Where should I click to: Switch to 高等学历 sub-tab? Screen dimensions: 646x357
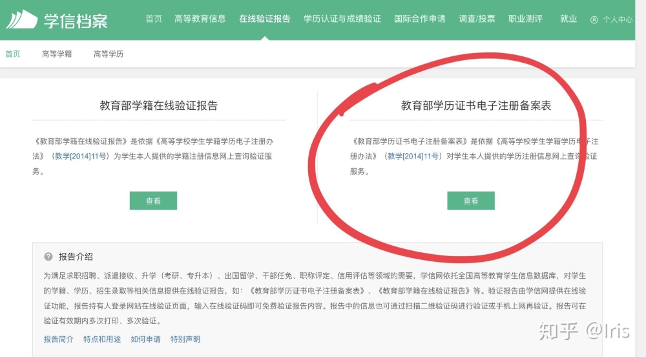click(x=109, y=54)
